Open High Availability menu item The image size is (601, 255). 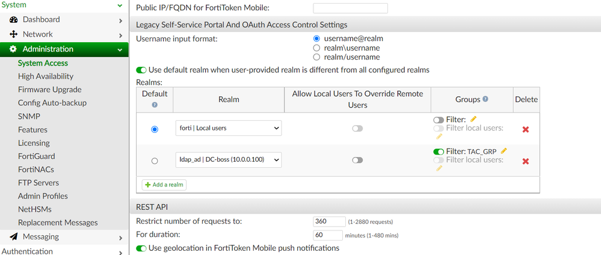pos(46,76)
